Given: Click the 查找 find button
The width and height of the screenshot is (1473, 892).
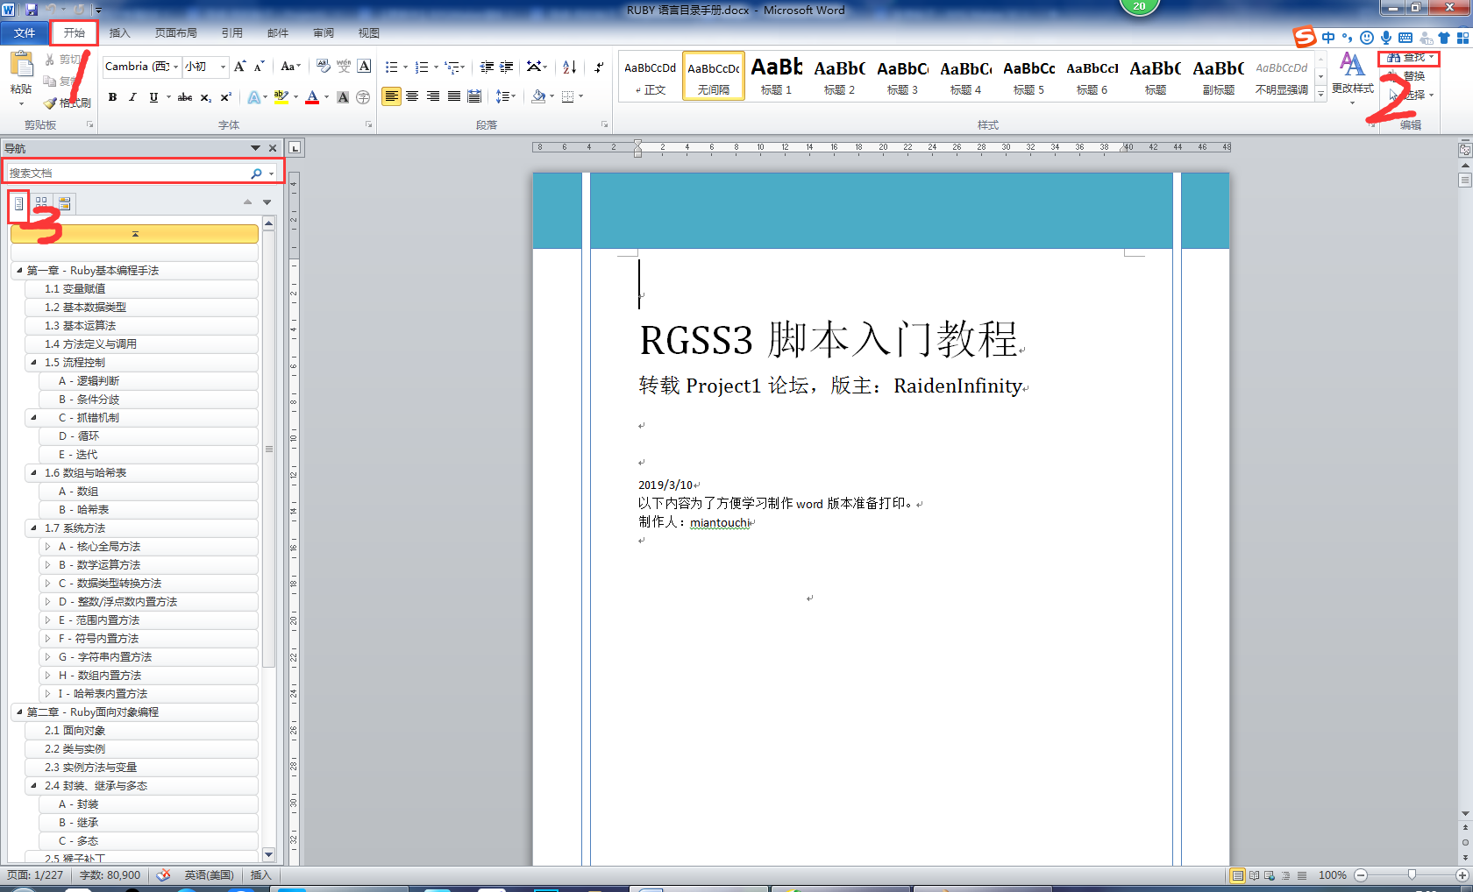Looking at the screenshot, I should pyautogui.click(x=1409, y=58).
